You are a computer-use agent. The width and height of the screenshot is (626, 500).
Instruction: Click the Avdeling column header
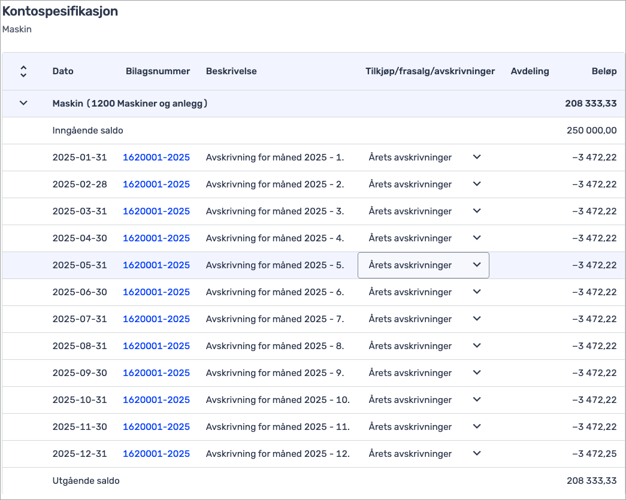pos(530,71)
